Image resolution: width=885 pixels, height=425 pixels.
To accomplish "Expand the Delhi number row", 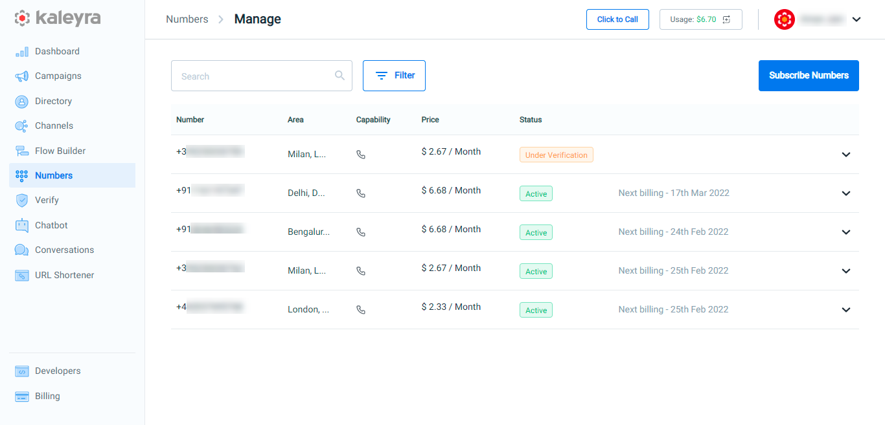I will click(845, 193).
